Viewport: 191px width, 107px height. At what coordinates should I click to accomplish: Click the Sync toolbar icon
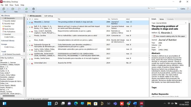tap(26, 9)
